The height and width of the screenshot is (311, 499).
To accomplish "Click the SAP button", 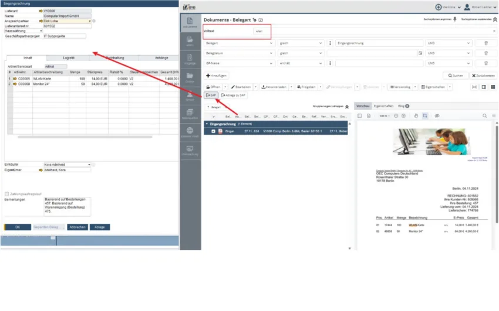I will pos(211,95).
